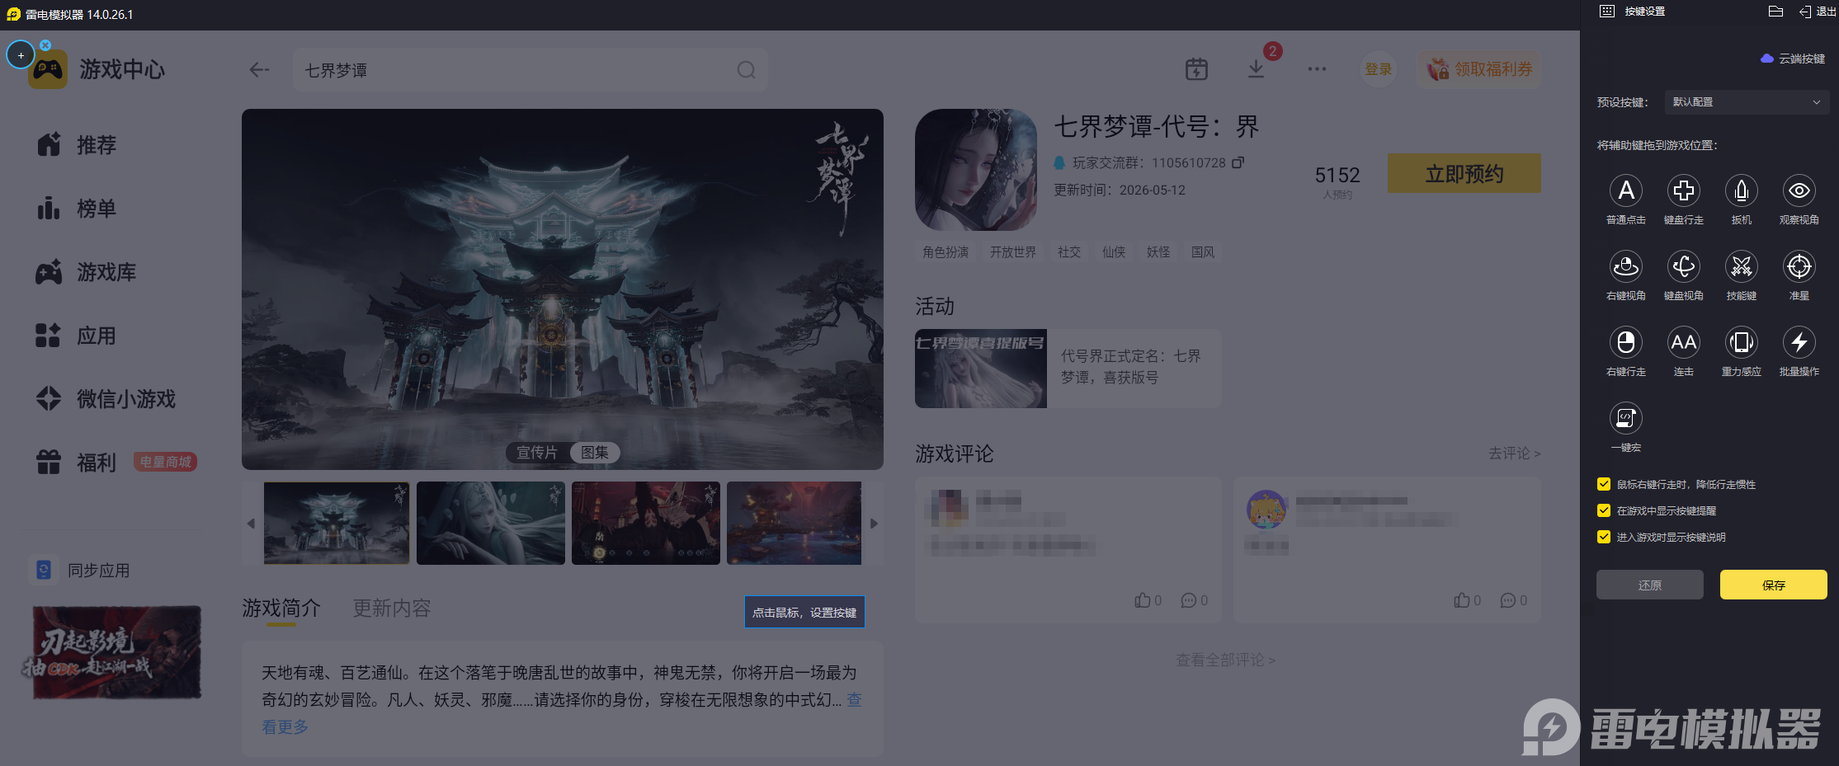Select the 观察视角 eye icon

[1799, 190]
